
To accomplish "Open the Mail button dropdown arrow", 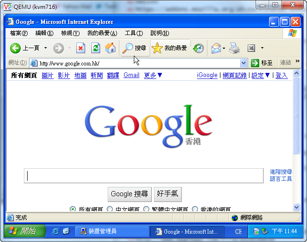I will click(x=224, y=48).
